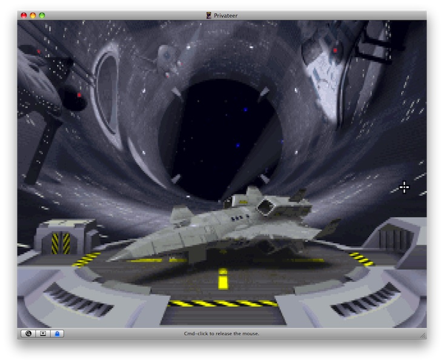Screen dimensions: 444x363
Task: Click the "Cmd-click to release the mouse" text
Action: coord(222,333)
